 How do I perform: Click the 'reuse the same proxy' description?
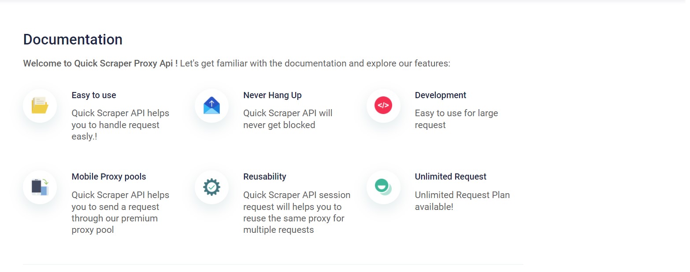pos(293,218)
